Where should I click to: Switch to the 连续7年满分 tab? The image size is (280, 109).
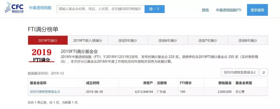click(208, 40)
